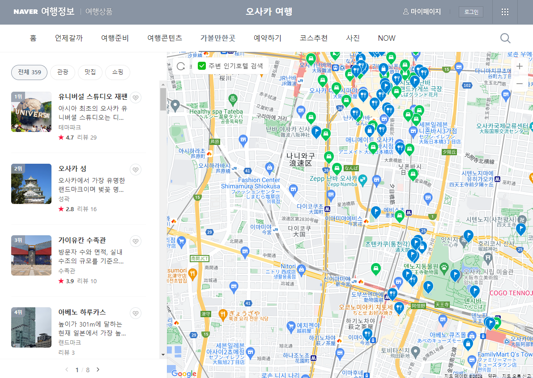
Task: Click Fashion Center Shimamura shopping bag marker
Action: [x=269, y=168]
